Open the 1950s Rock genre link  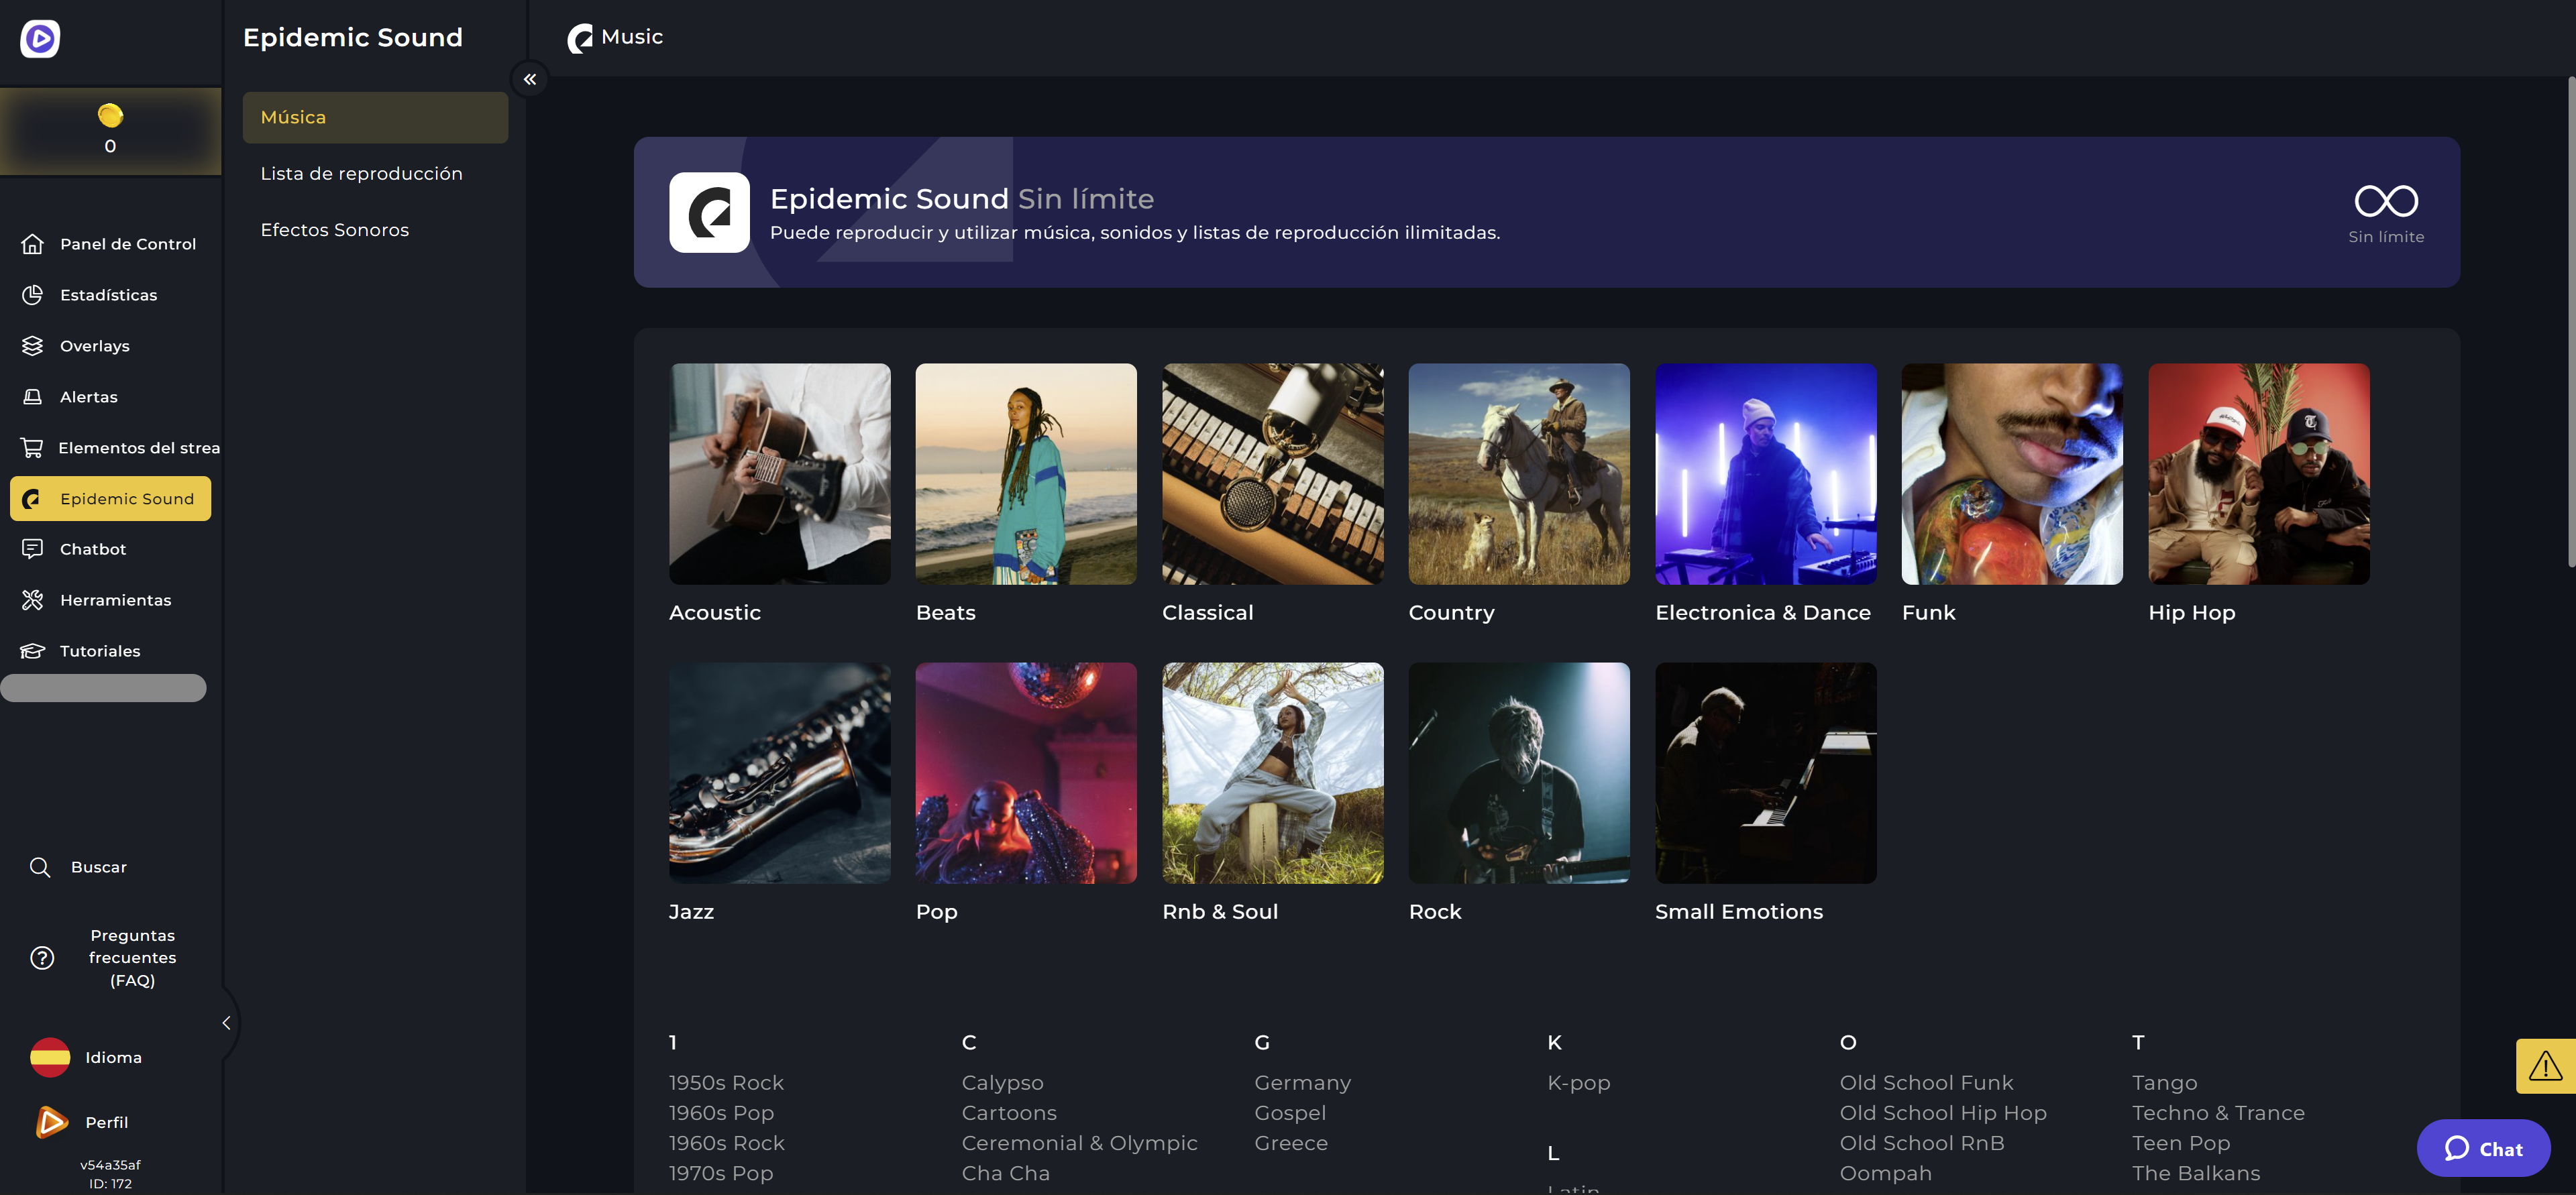click(x=726, y=1083)
